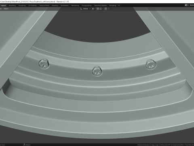Click the transform orientation axes icon
Viewport: 194px width, 146px height.
click(81, 9)
